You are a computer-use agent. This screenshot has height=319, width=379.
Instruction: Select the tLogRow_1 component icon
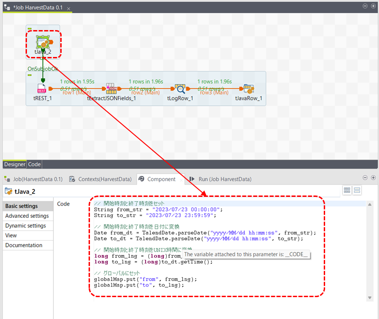pyautogui.click(x=180, y=88)
